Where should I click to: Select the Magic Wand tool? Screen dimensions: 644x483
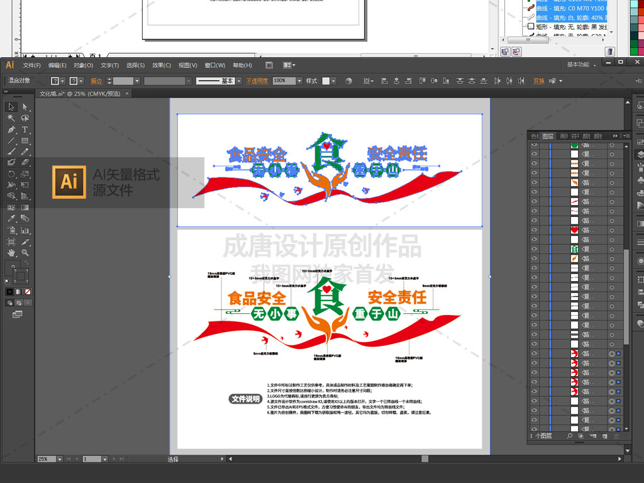click(x=11, y=118)
